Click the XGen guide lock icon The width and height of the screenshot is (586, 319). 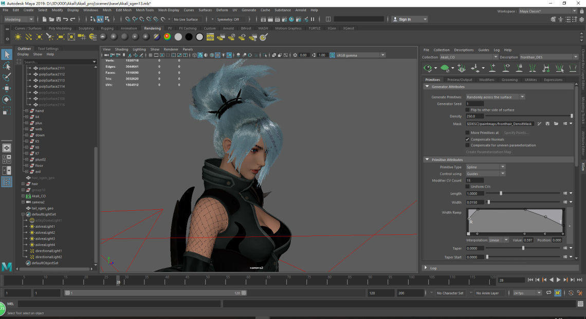519,68
